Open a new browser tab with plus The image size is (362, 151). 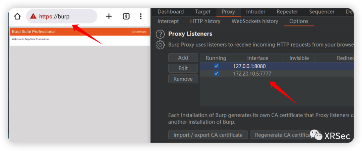[109, 16]
